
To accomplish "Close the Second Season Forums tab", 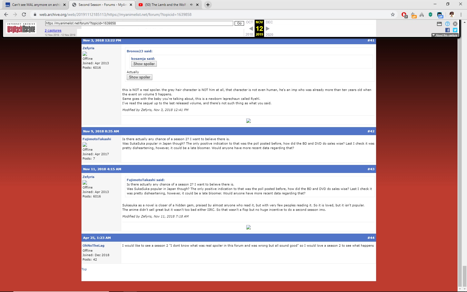I will point(131,5).
